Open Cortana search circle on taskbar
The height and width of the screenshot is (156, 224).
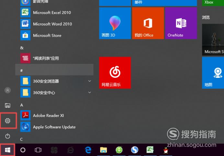(x=23, y=150)
